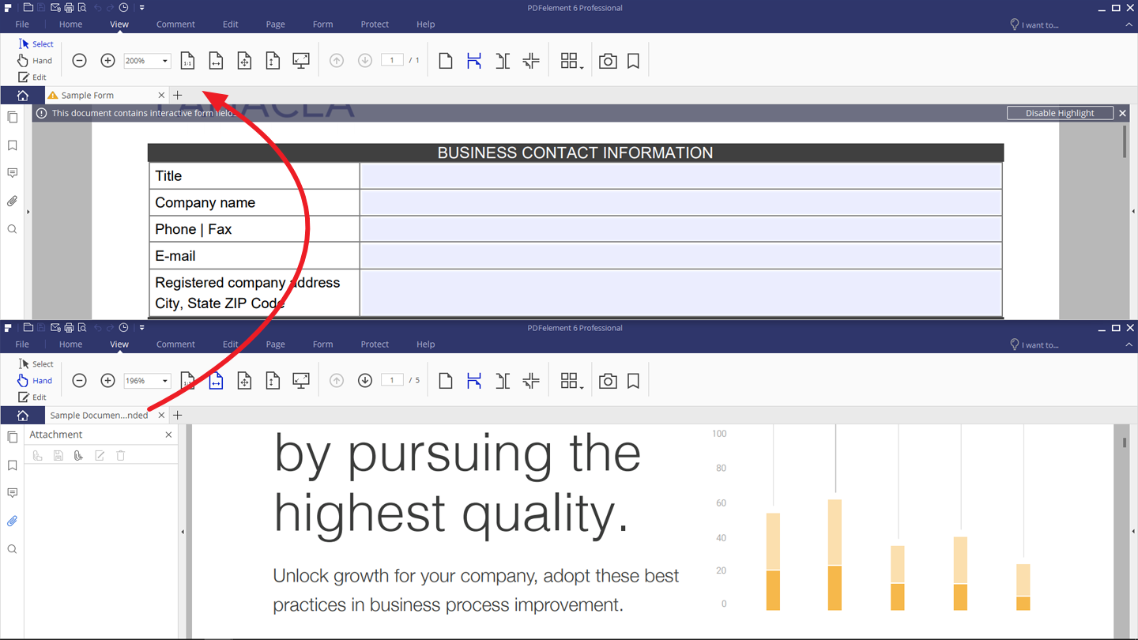Open Page tab in bottom window

(275, 344)
